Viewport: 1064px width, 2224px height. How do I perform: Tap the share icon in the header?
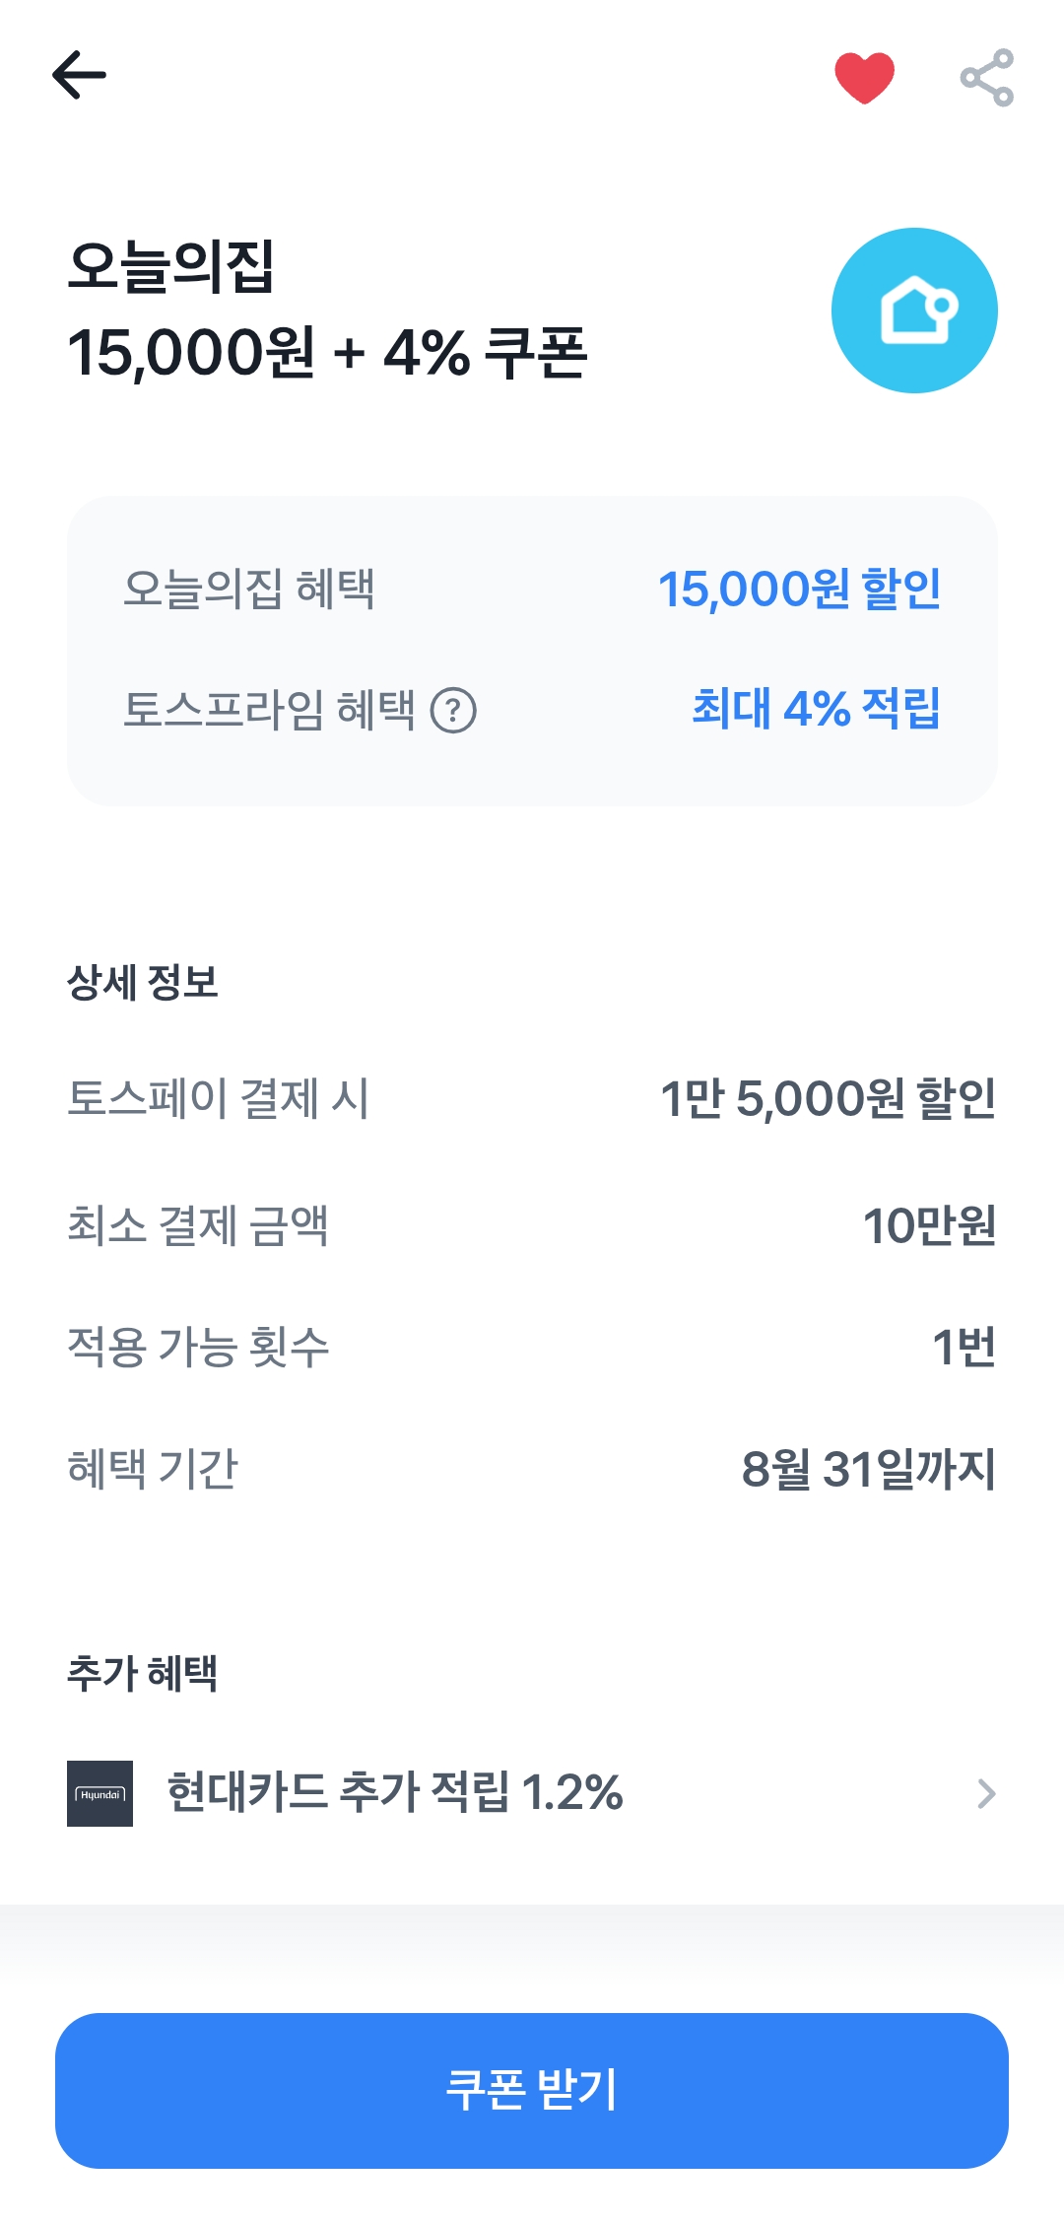tap(986, 77)
